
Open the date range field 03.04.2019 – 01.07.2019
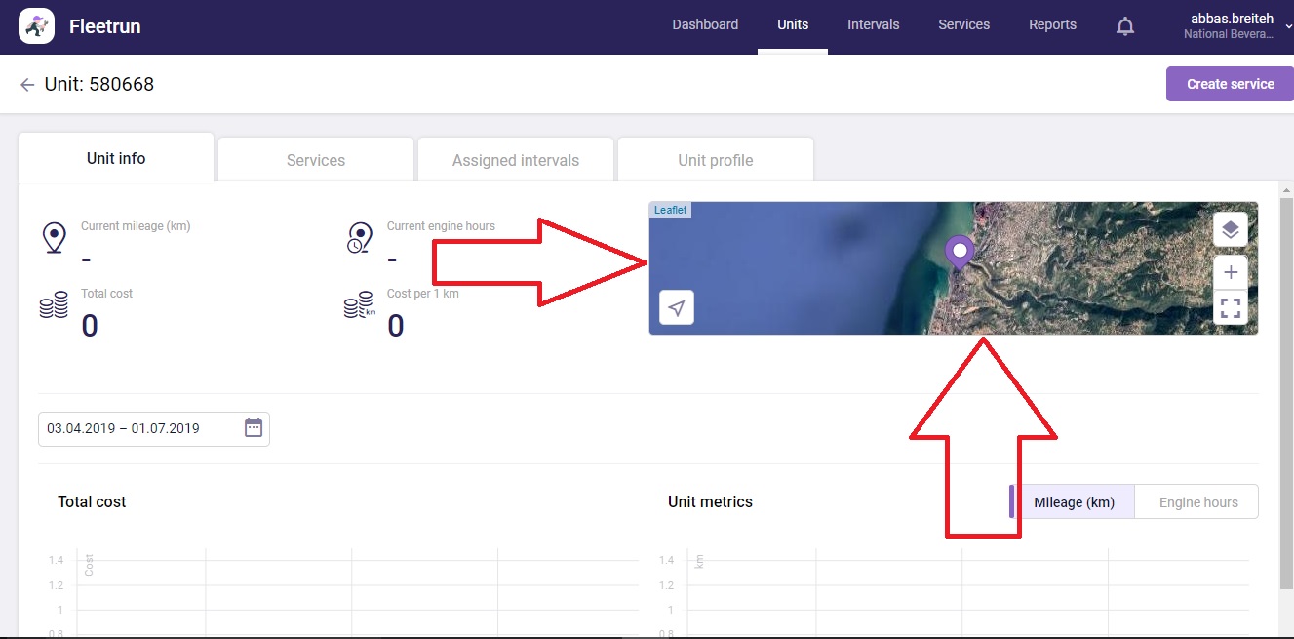pos(137,428)
